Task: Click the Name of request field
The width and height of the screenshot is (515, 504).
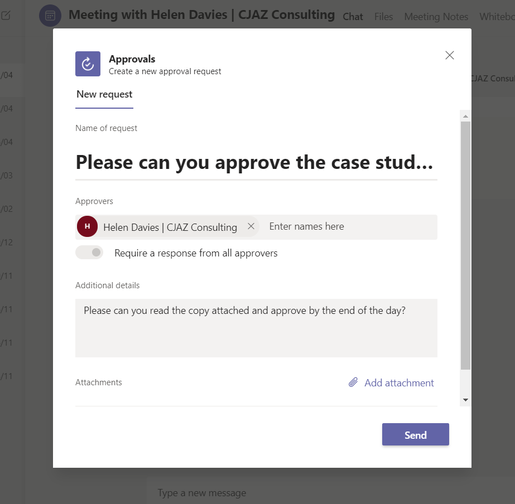Action: click(x=256, y=162)
